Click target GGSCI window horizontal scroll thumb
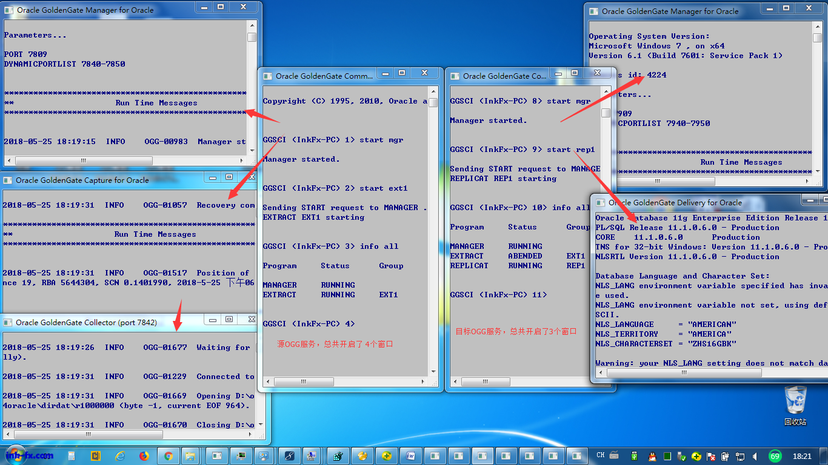828x465 pixels. point(486,382)
